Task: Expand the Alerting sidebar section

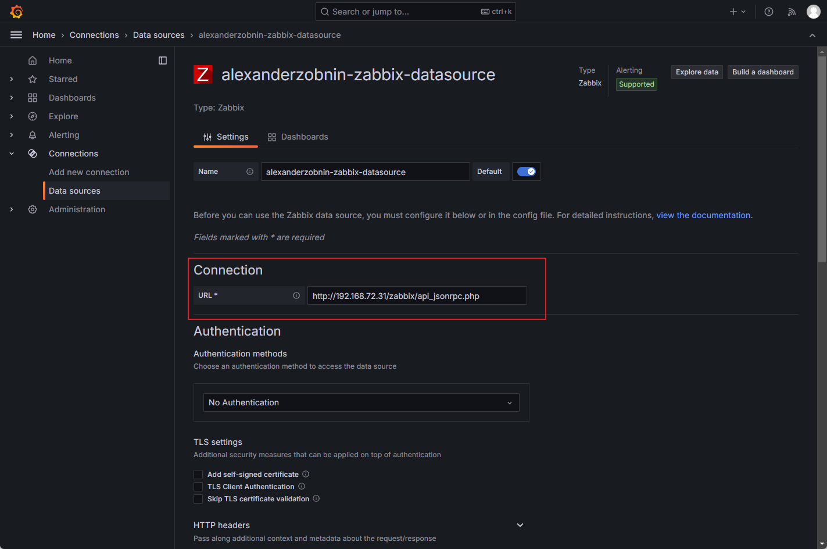Action: pos(12,135)
